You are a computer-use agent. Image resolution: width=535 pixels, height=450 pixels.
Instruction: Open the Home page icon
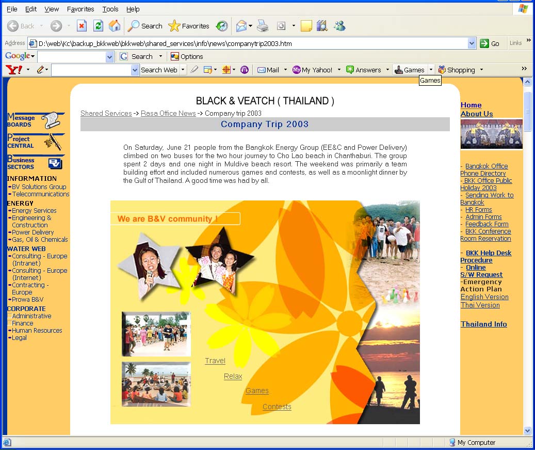click(x=115, y=26)
